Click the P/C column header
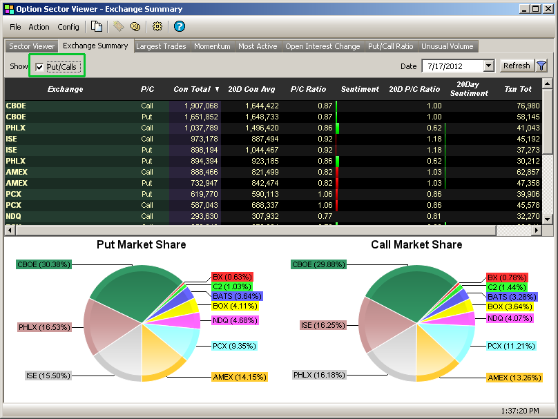 click(x=147, y=89)
